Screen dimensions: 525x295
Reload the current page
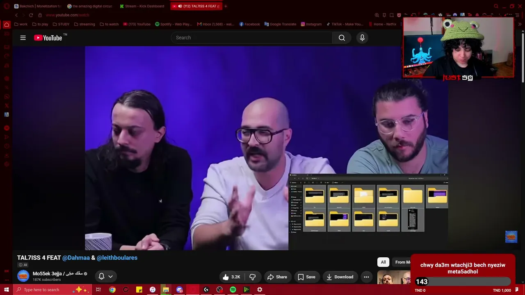[31, 15]
